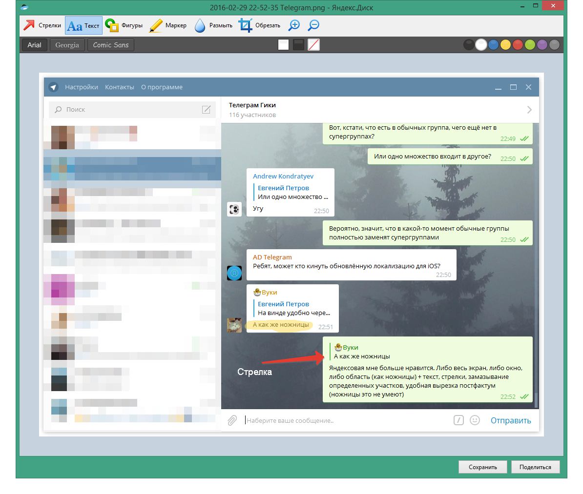
Task: Click the Сохранить save button
Action: (482, 467)
